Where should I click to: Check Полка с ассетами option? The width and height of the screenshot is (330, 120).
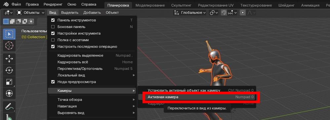[x=53, y=40]
